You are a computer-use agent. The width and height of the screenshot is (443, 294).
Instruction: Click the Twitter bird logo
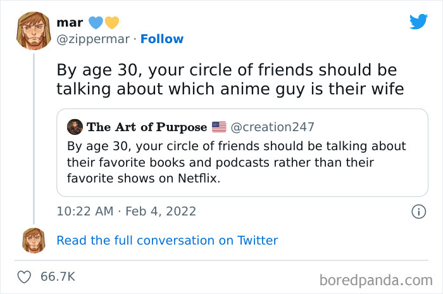418,22
